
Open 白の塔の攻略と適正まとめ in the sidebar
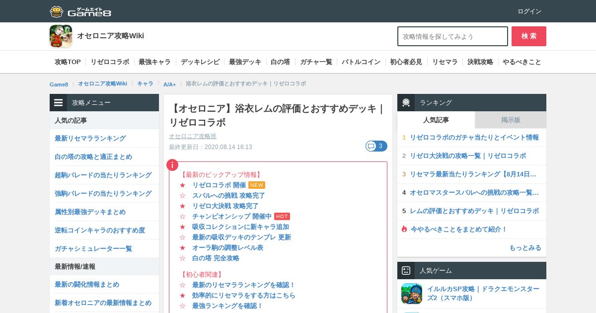point(93,156)
